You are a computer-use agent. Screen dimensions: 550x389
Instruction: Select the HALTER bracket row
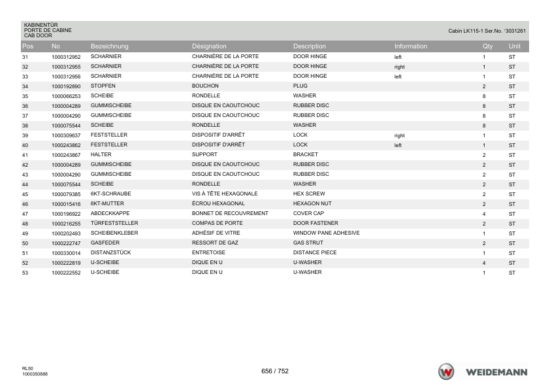(x=274, y=155)
